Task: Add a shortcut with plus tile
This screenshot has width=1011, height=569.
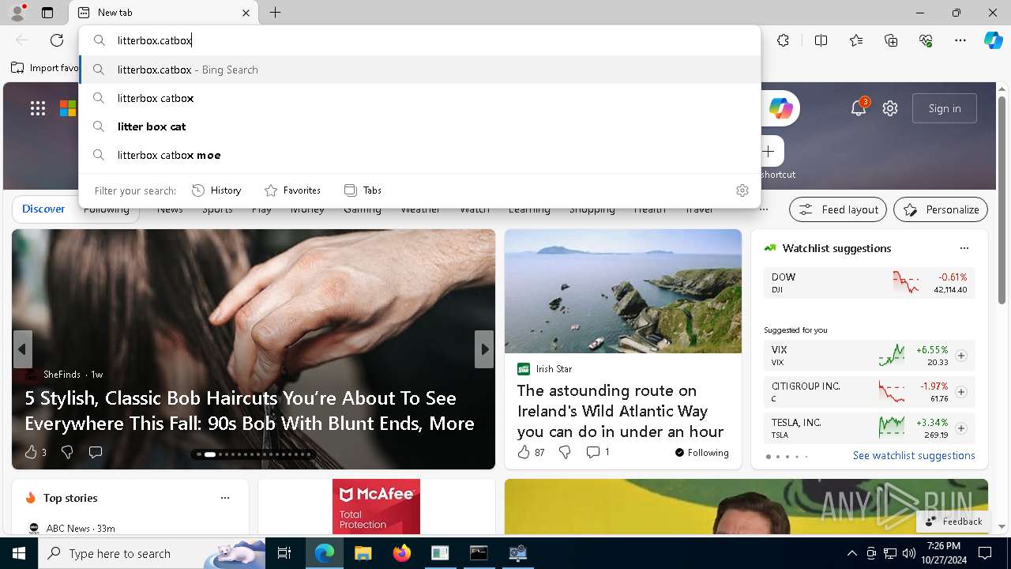Action: [x=769, y=151]
